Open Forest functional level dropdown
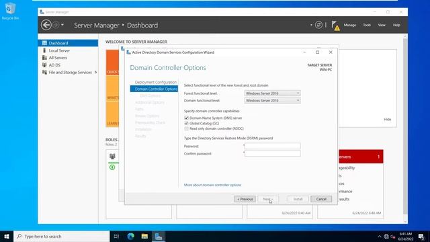The height and width of the screenshot is (242, 430). [272, 93]
